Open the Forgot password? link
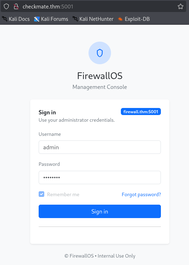The height and width of the screenshot is (265, 189). click(141, 194)
